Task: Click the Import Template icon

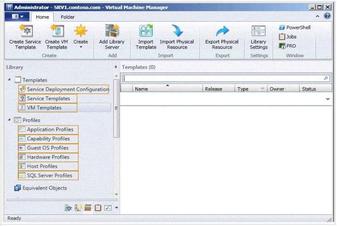Action: coord(146,31)
